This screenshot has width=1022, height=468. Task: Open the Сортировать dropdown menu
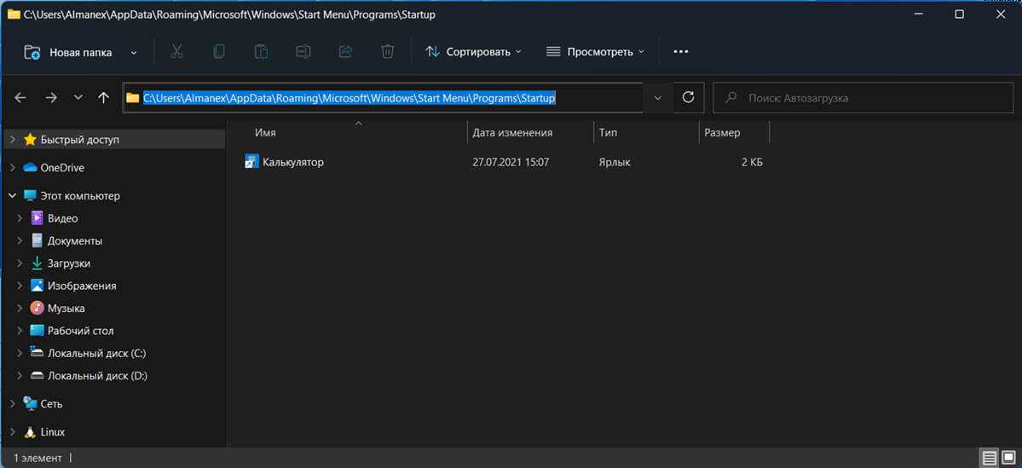474,52
